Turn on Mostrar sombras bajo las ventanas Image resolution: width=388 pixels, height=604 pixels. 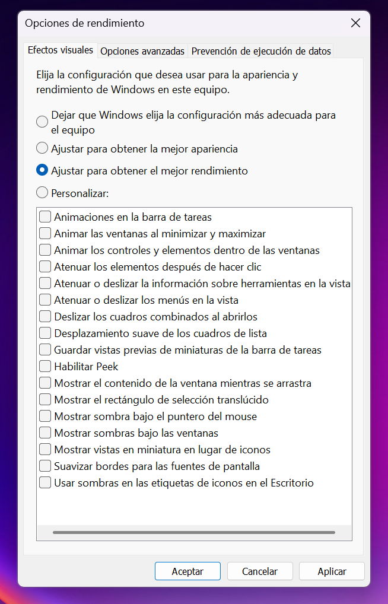coord(45,433)
